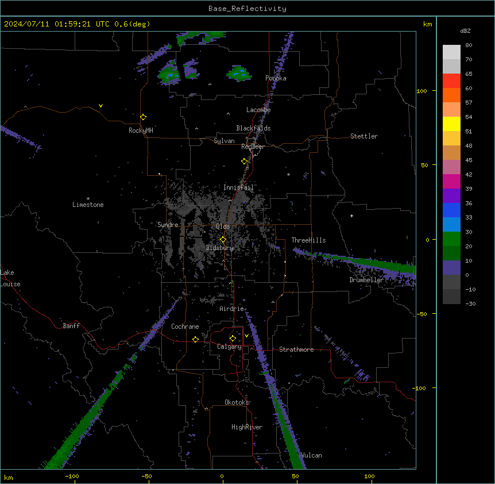Click the yellow 54 dBZ legend swatch

[451, 124]
